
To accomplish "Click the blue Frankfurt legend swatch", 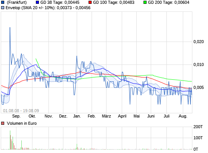I will pos(3,2).
